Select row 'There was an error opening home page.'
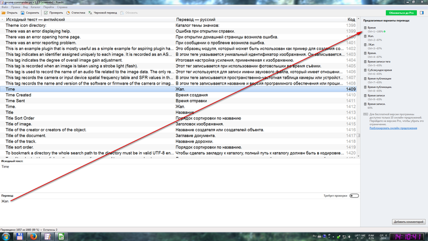 point(179,37)
